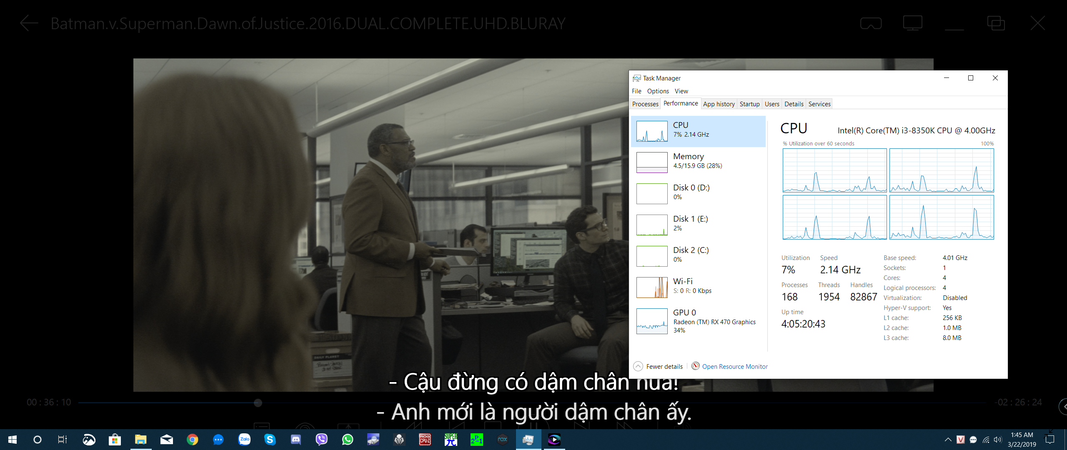Select Disk 1 (E:) in the sidebar
The height and width of the screenshot is (450, 1067).
pyautogui.click(x=699, y=225)
